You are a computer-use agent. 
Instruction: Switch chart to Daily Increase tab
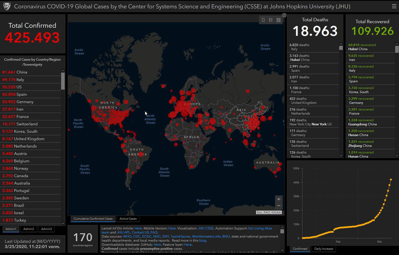pyautogui.click(x=323, y=249)
